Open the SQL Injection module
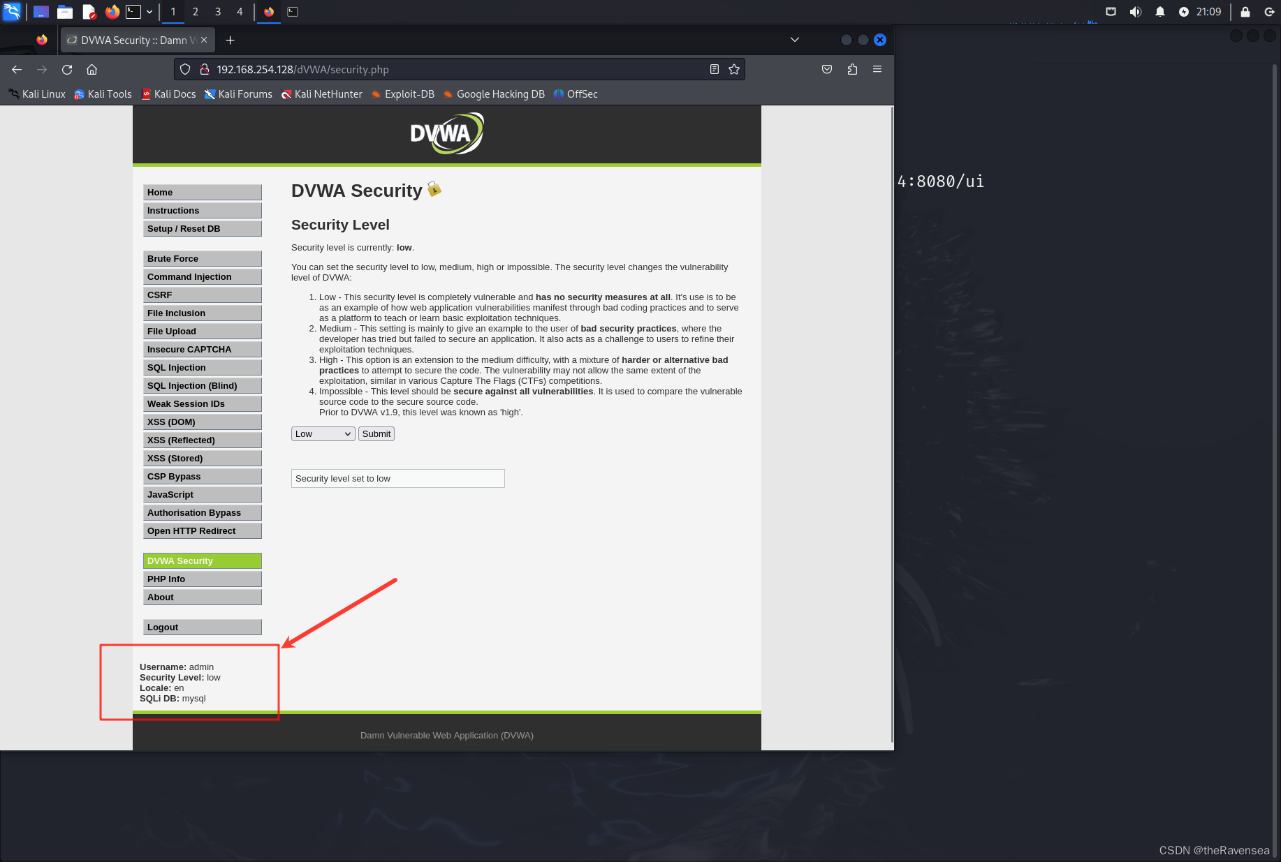Image resolution: width=1281 pixels, height=862 pixels. click(x=203, y=368)
